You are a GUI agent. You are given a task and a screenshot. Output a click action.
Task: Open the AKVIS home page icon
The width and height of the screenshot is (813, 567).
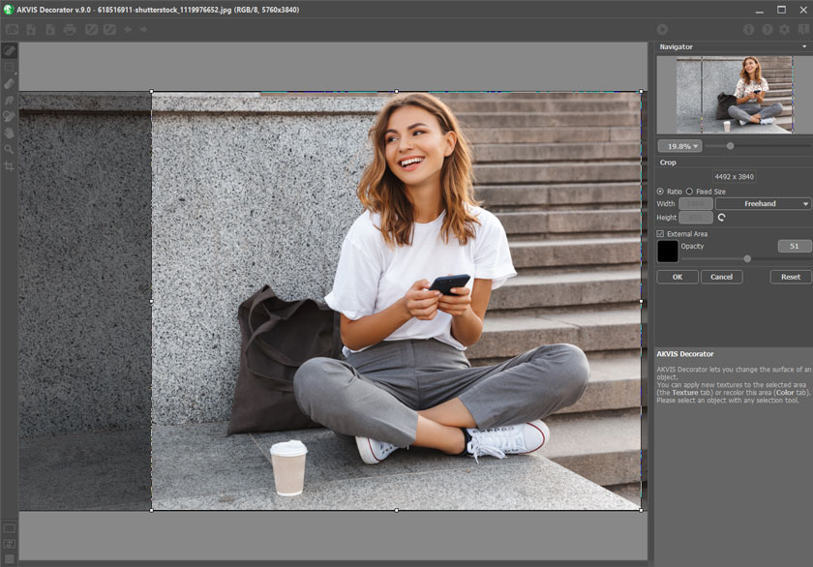pos(12,30)
